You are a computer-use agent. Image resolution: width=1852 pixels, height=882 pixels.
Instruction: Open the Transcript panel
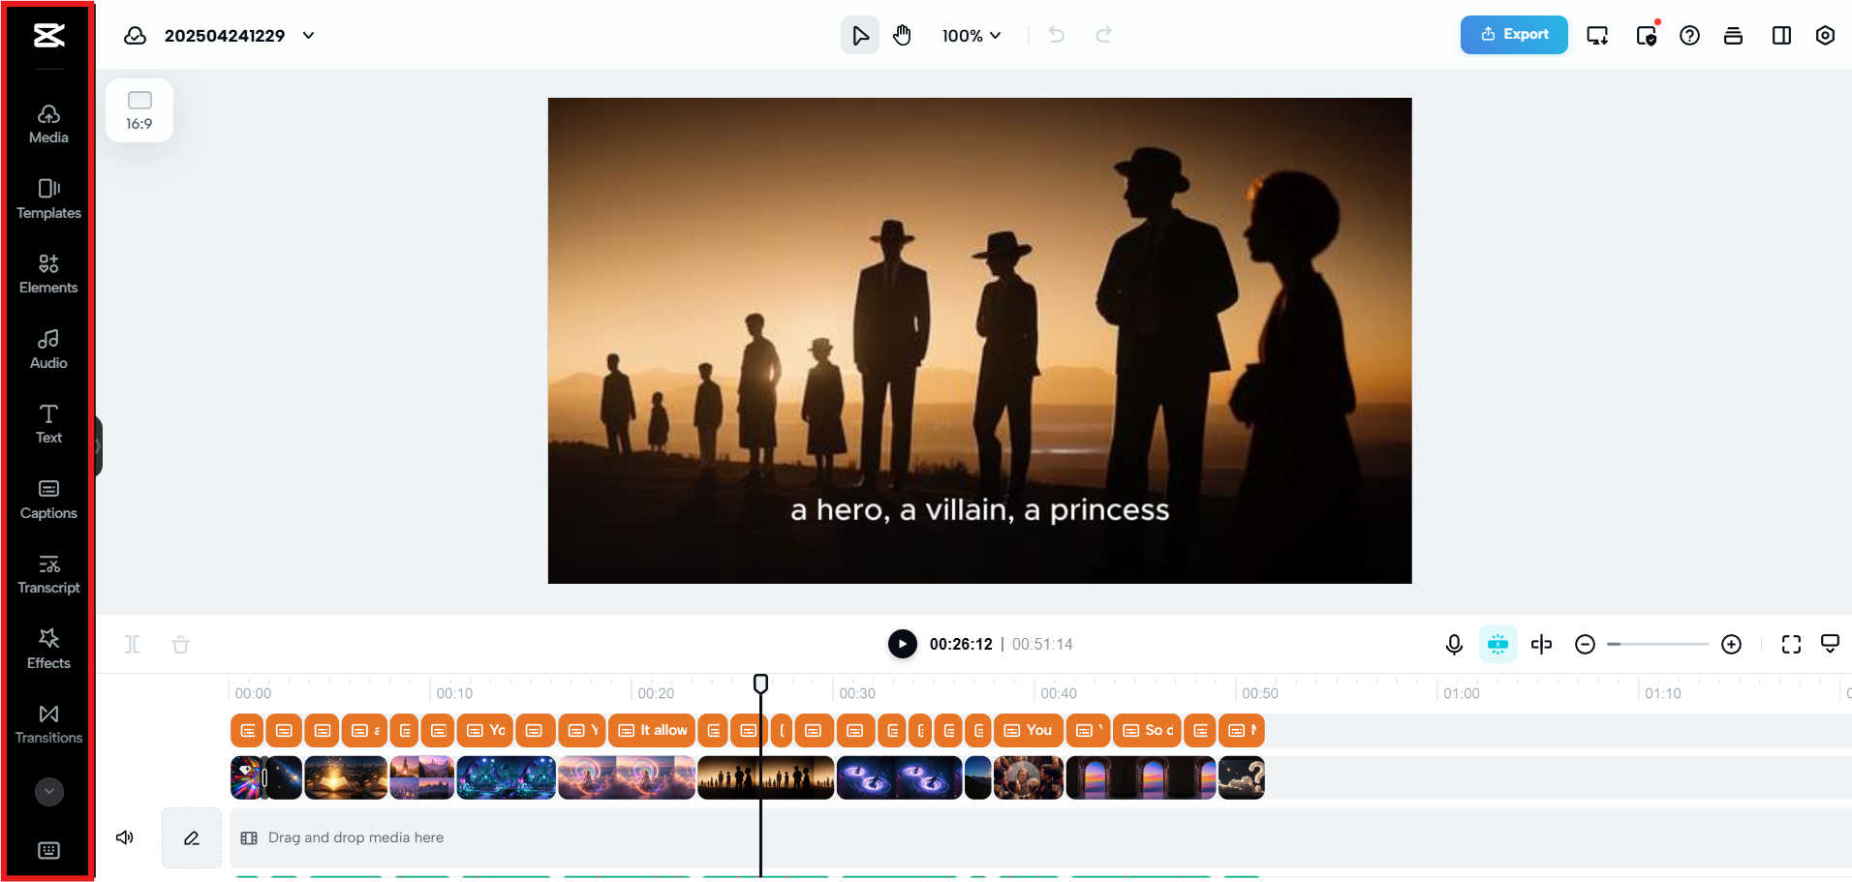click(48, 574)
